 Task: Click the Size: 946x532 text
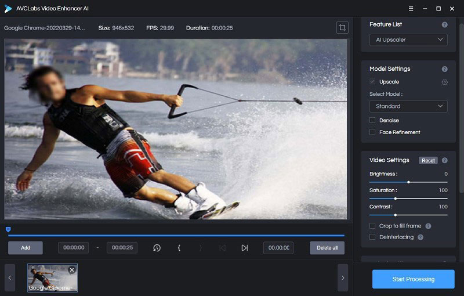coord(116,28)
